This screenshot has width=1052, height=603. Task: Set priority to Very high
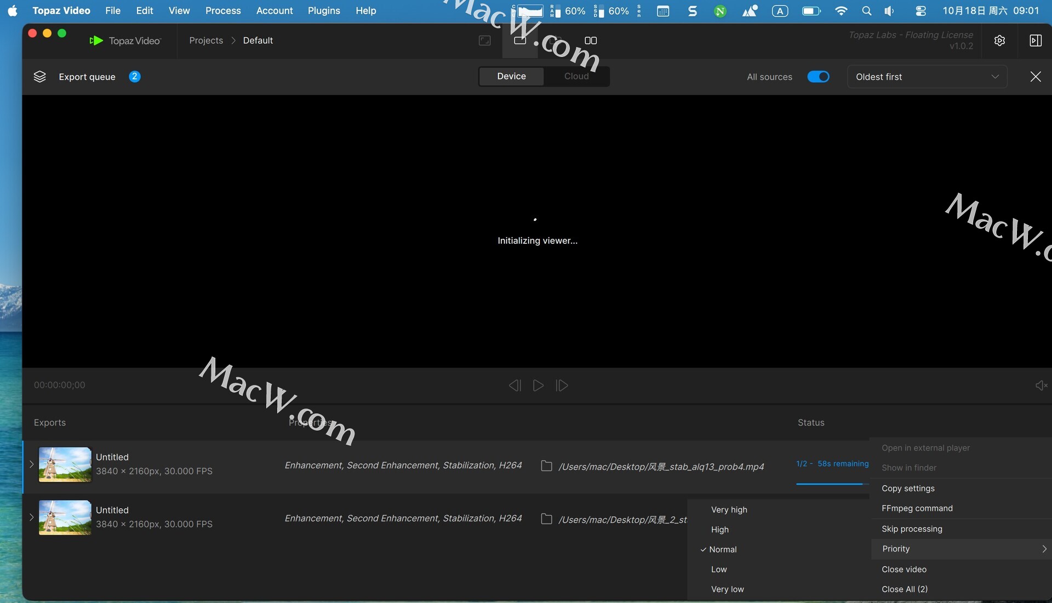[729, 510]
